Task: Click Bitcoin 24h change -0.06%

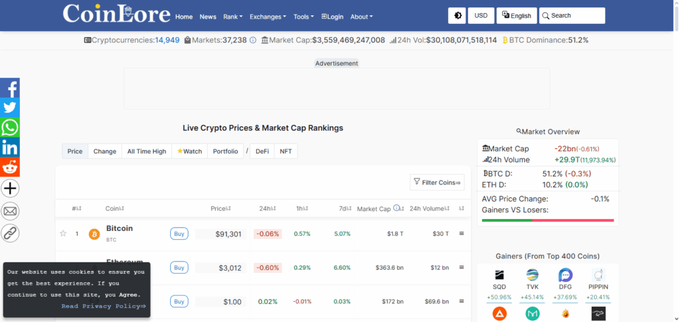Action: coord(268,234)
